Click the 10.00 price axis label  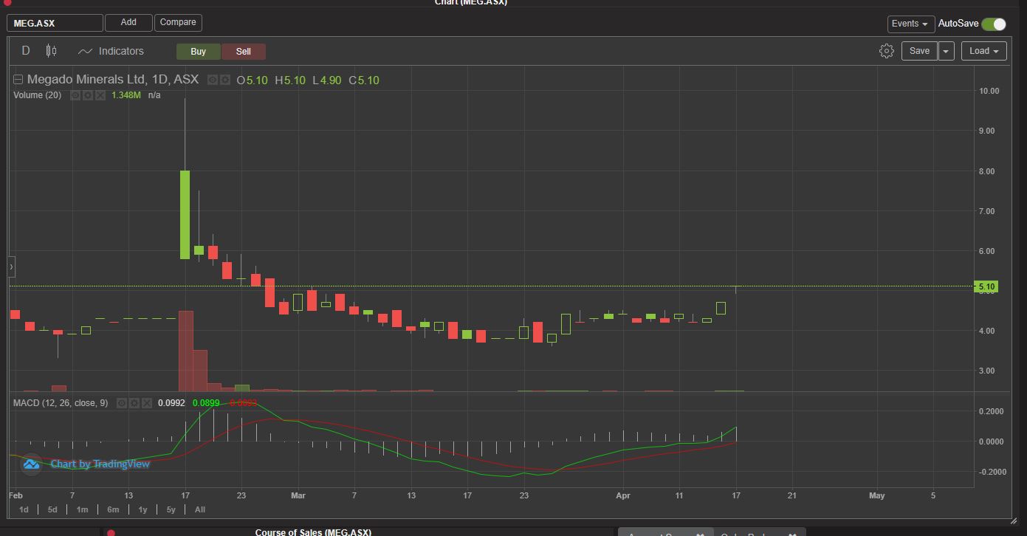point(989,91)
